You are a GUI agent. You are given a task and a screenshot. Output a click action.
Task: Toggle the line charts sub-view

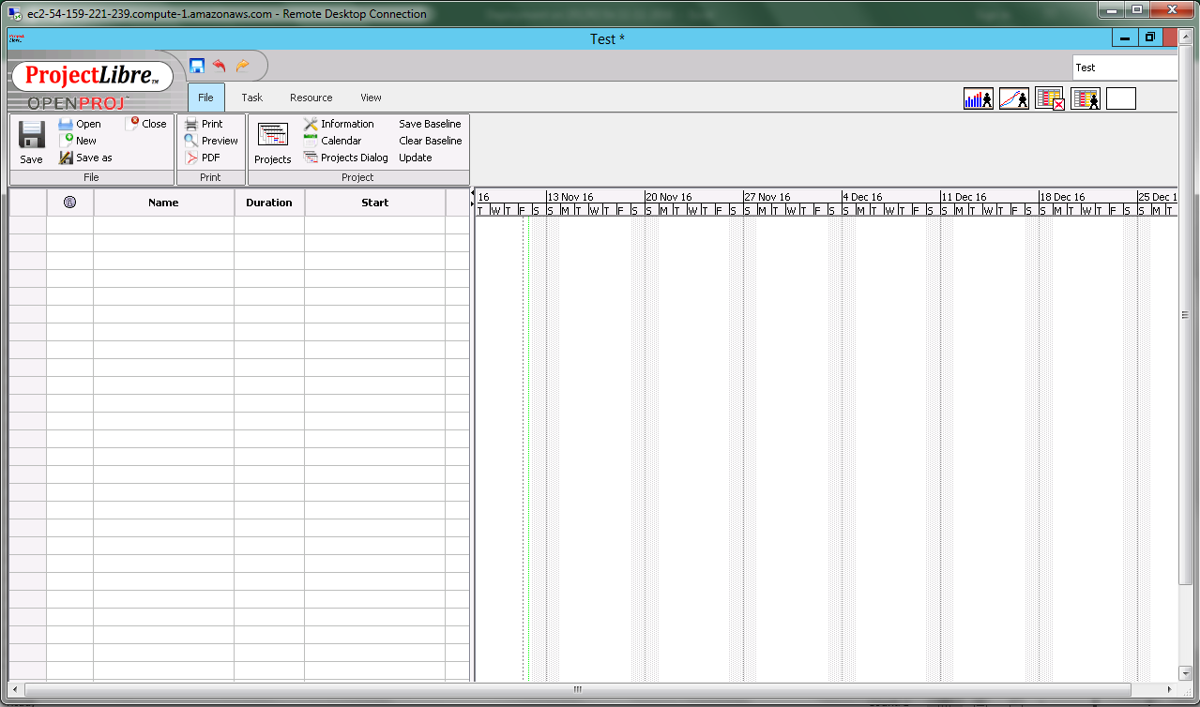[x=1013, y=98]
